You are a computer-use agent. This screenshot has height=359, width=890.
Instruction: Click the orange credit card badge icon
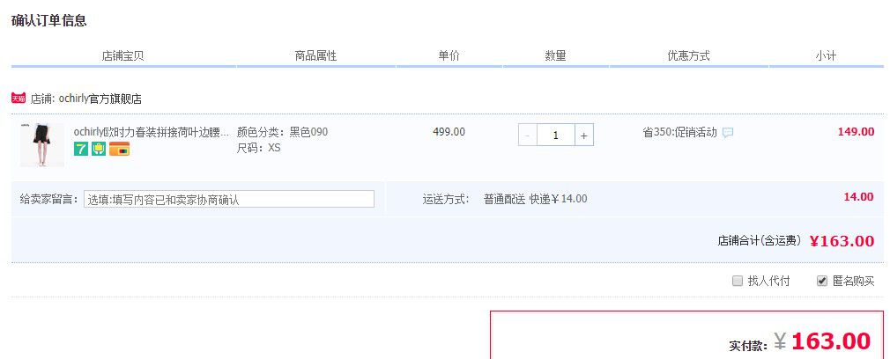click(119, 150)
